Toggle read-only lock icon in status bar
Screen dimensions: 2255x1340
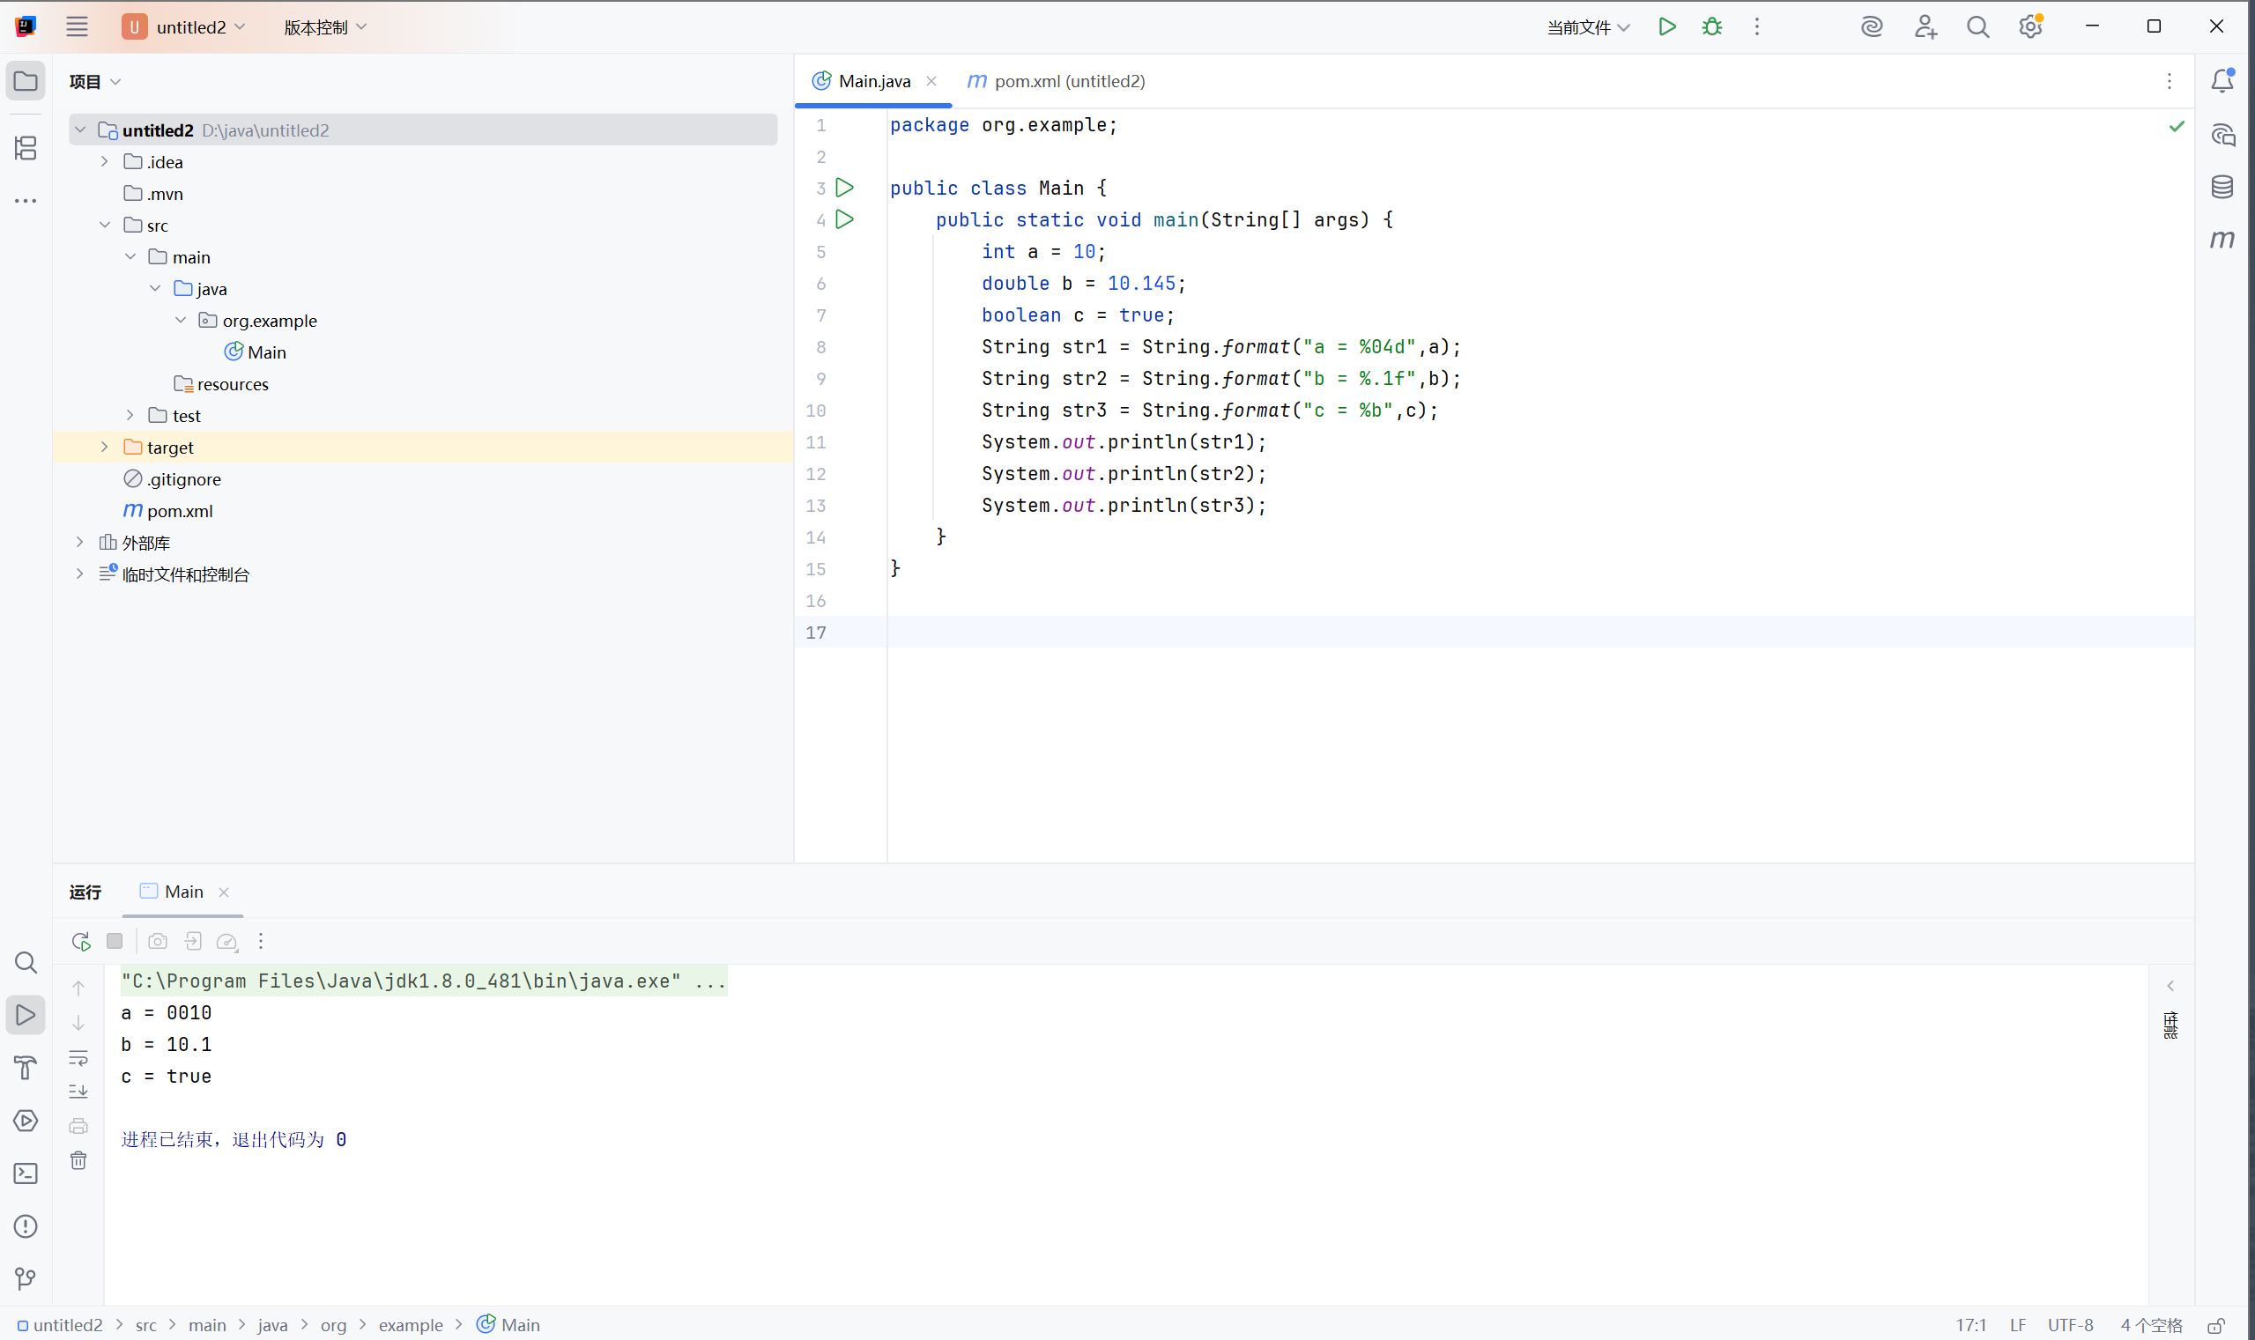(2215, 1325)
